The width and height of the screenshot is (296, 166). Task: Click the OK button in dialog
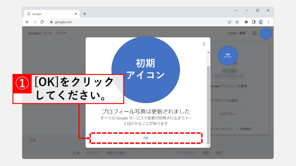(146, 138)
